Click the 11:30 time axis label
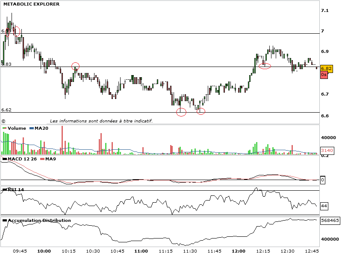 coord(190,251)
